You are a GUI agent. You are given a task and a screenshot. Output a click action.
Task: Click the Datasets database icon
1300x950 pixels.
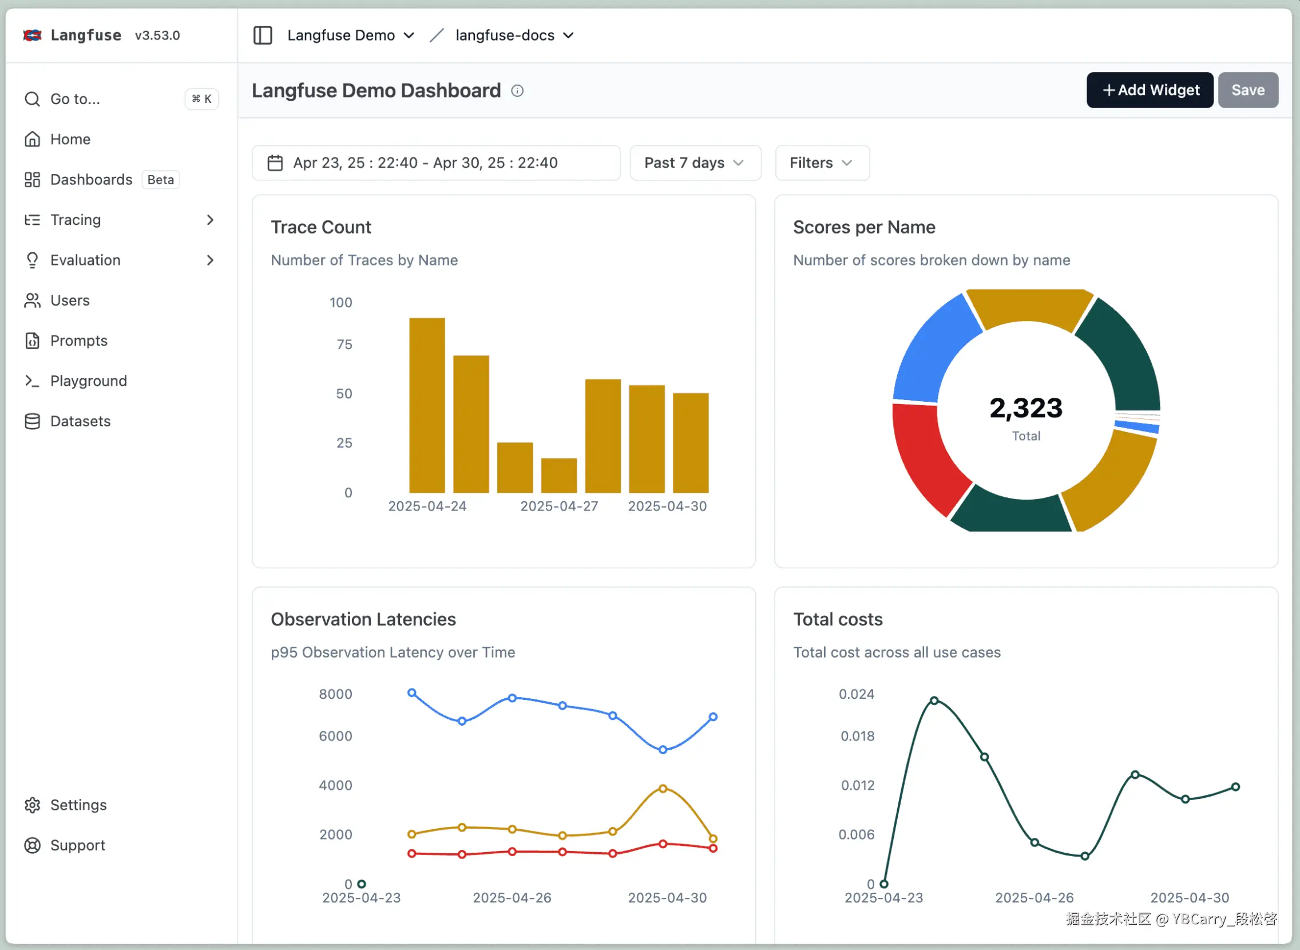[x=32, y=421]
